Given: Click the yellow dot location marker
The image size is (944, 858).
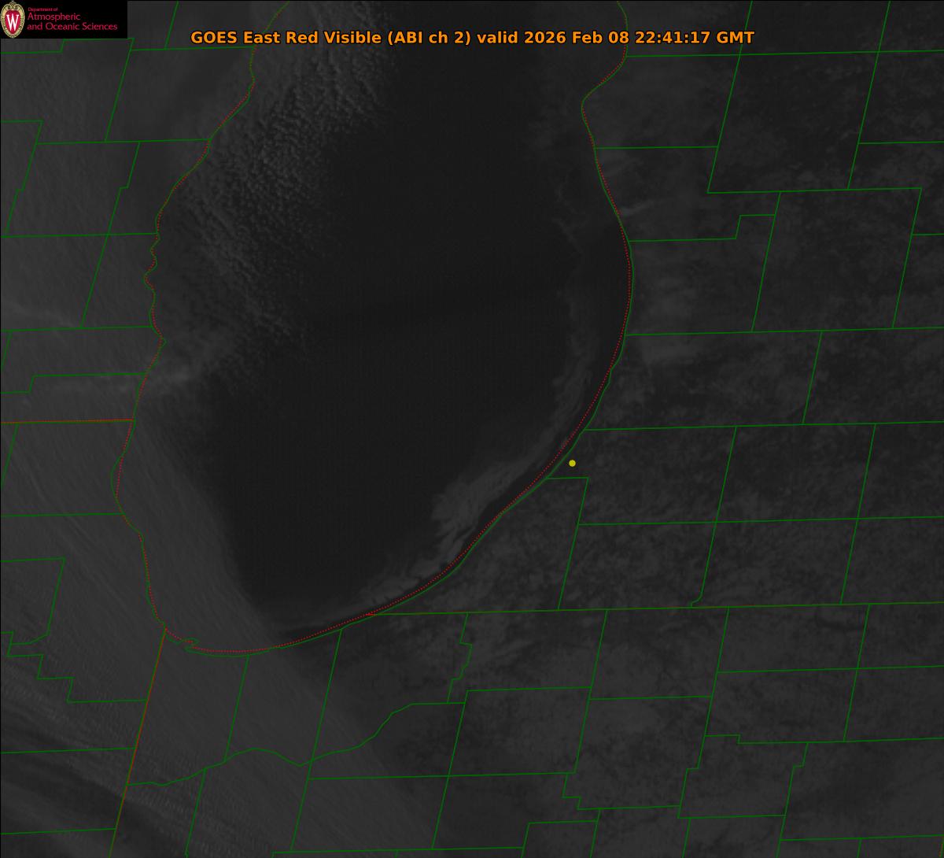Looking at the screenshot, I should click(x=572, y=463).
